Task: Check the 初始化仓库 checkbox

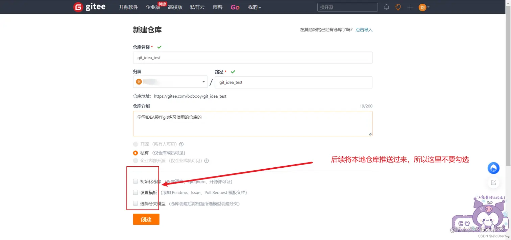Action: [x=135, y=181]
